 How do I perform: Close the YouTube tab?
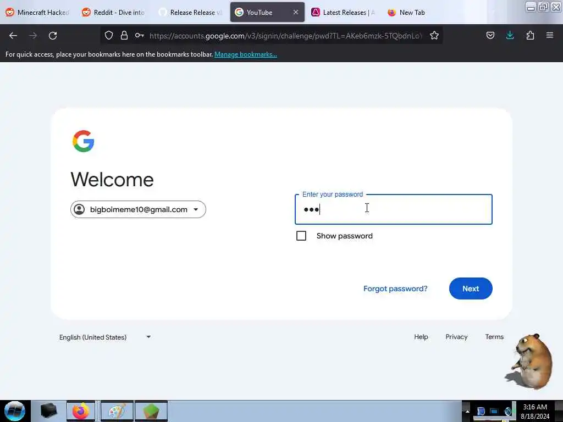295,12
